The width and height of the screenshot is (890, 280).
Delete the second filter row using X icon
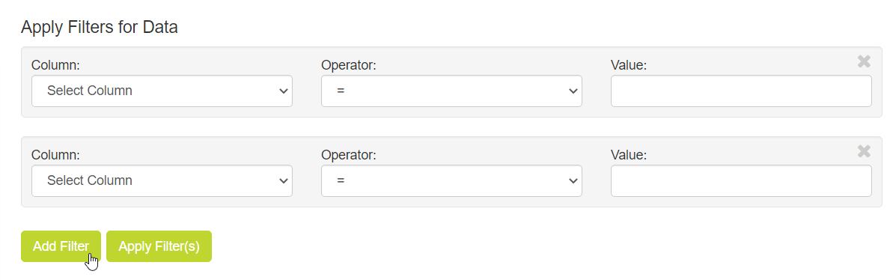click(x=864, y=151)
